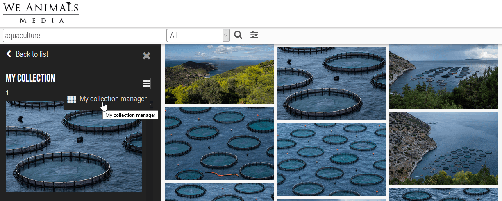The image size is (502, 201).
Task: Open stormy-sky bay photo with distant fish farm
Action: pyautogui.click(x=443, y=76)
